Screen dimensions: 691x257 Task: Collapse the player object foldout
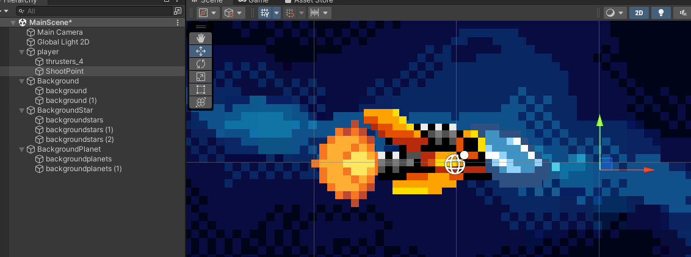click(x=21, y=52)
